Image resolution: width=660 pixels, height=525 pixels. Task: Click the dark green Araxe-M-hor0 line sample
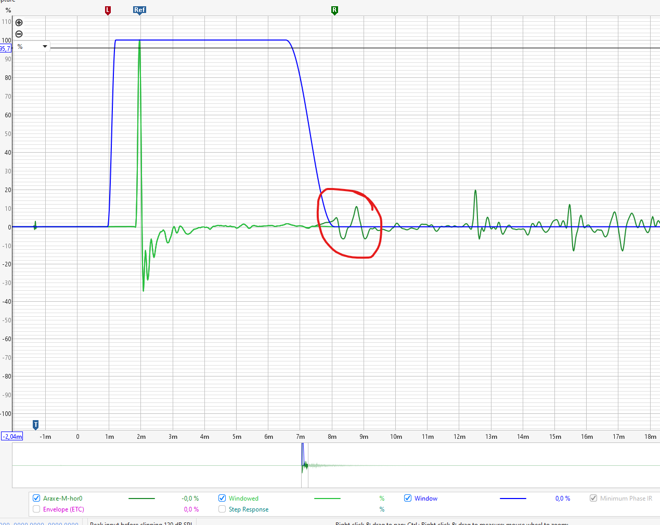tap(141, 499)
